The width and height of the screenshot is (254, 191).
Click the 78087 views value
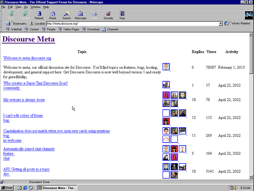tap(211, 68)
